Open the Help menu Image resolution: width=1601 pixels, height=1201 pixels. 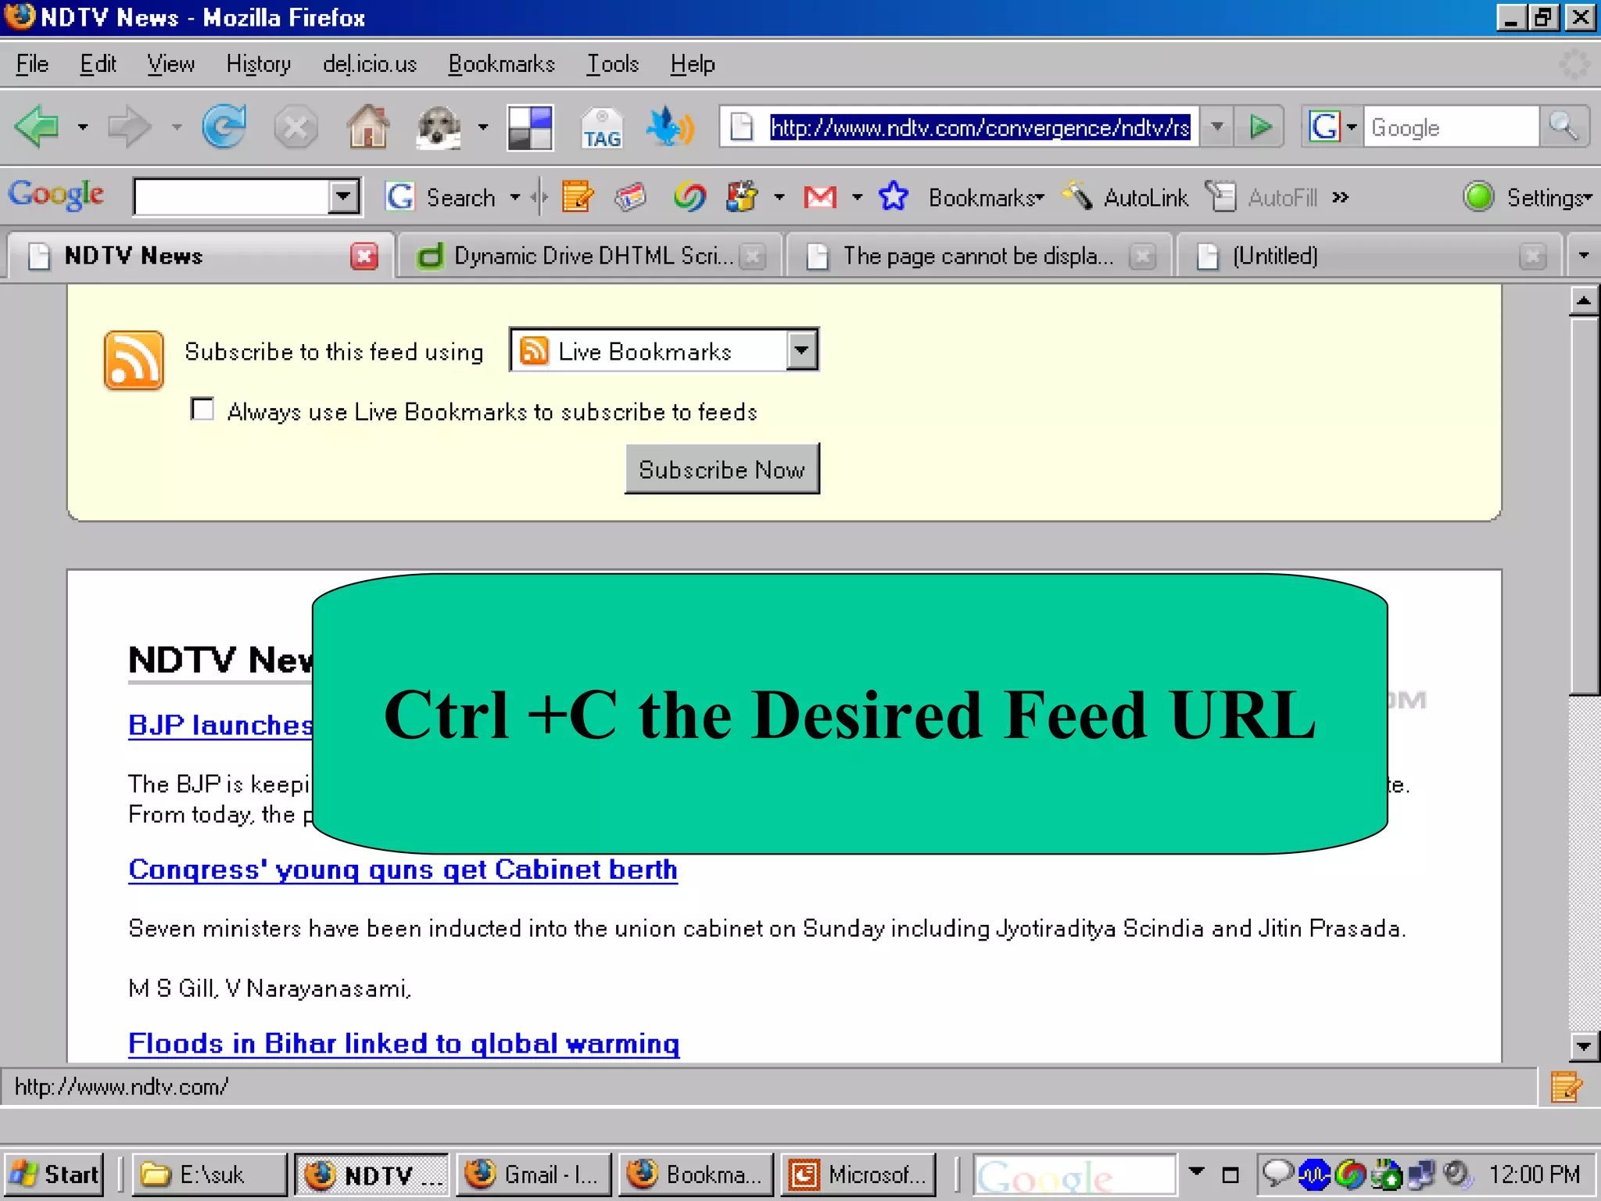[x=693, y=64]
